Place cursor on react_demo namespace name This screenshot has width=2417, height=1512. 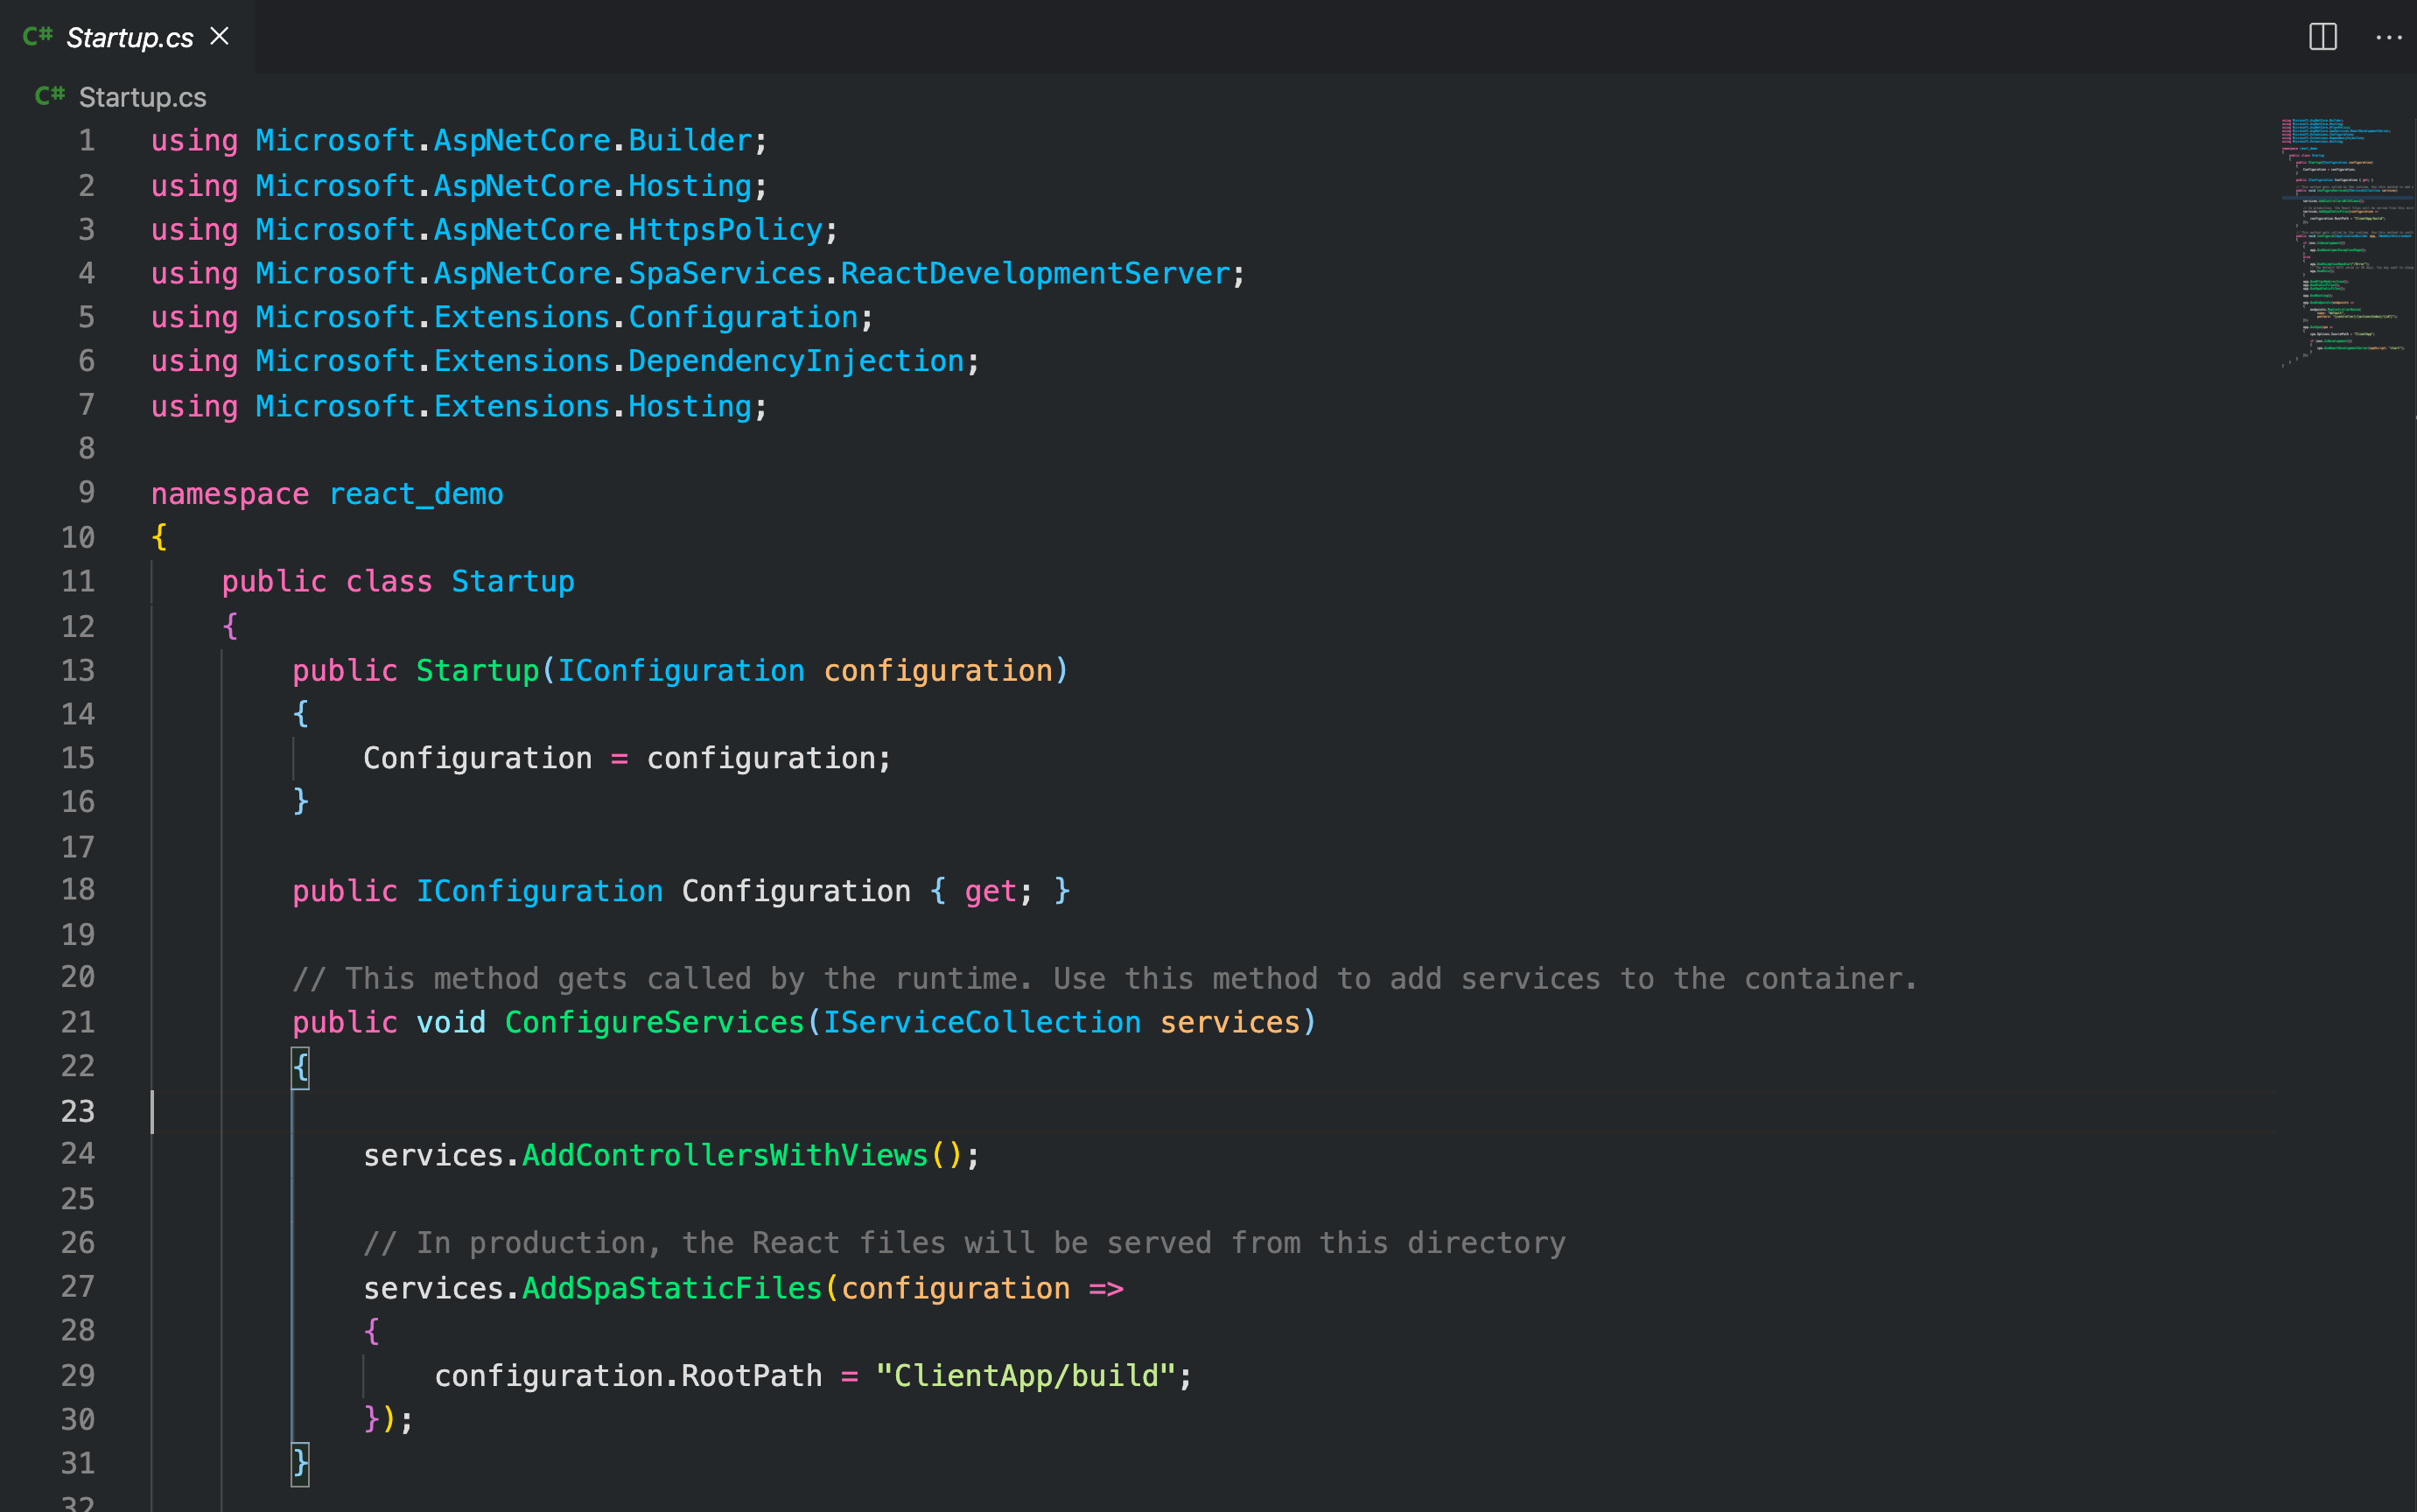[x=415, y=494]
